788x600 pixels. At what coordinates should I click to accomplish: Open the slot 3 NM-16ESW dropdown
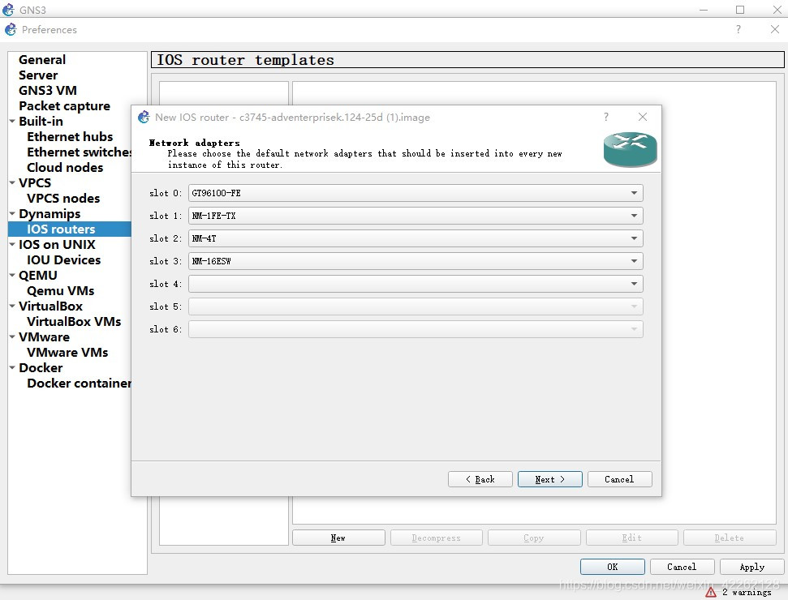point(416,261)
